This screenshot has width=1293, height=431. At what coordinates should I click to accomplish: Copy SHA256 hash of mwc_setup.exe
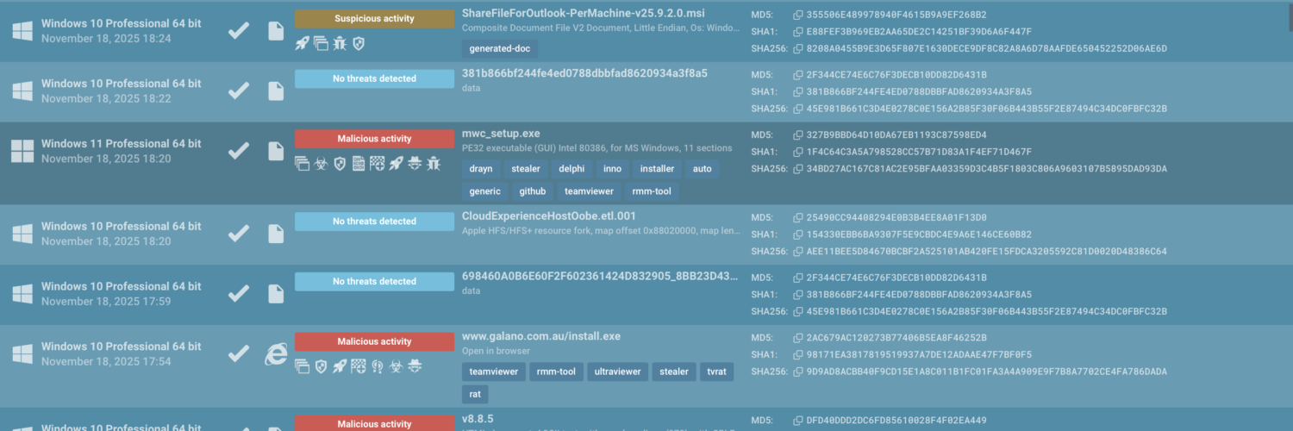click(x=797, y=169)
